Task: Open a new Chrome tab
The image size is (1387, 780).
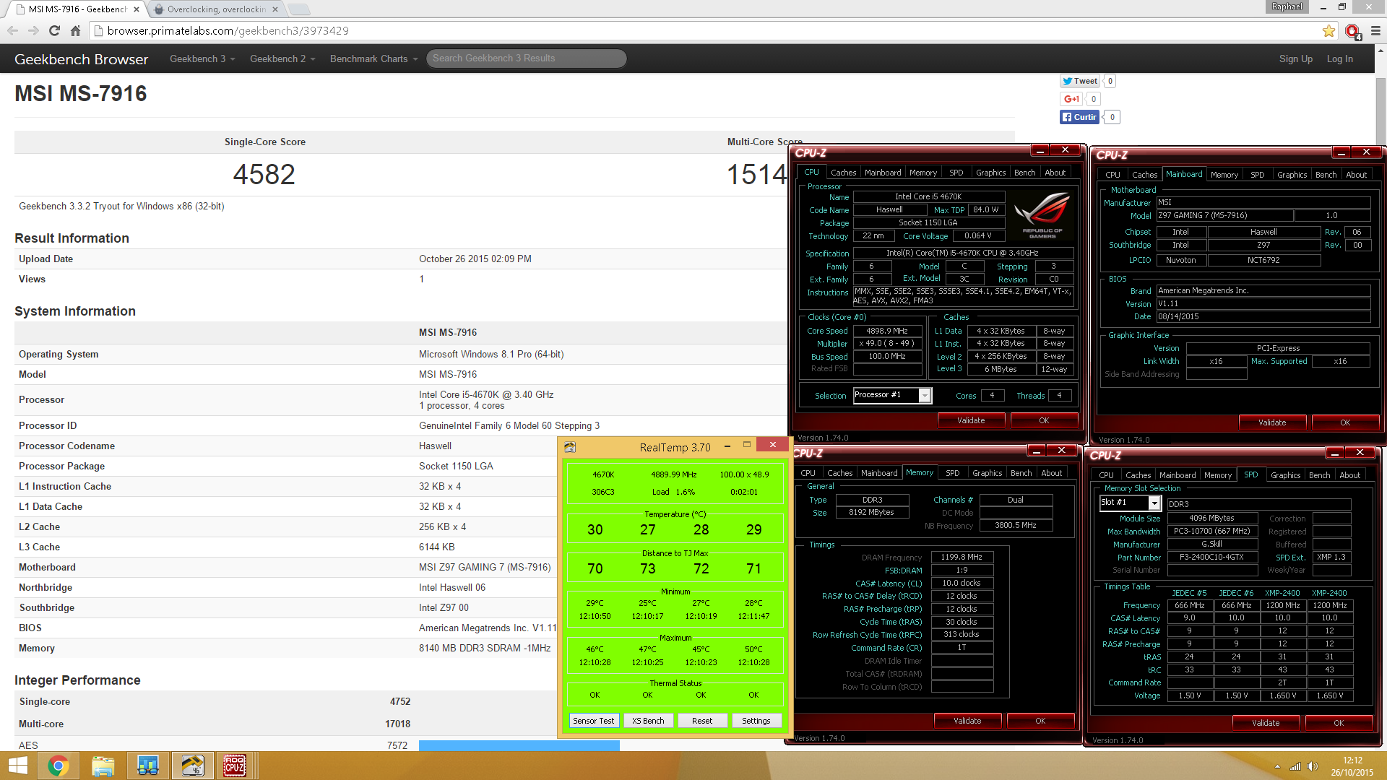Action: click(298, 9)
